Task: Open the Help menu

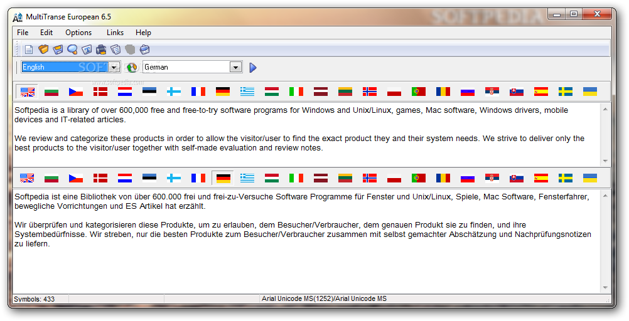Action: click(x=143, y=33)
